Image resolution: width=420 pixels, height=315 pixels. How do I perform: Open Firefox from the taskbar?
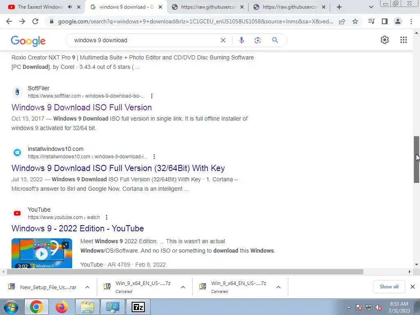(62, 307)
